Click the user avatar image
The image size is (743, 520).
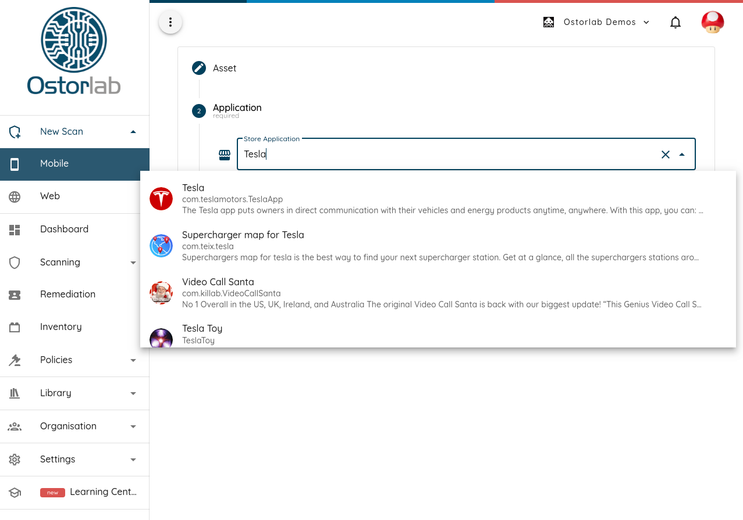712,21
